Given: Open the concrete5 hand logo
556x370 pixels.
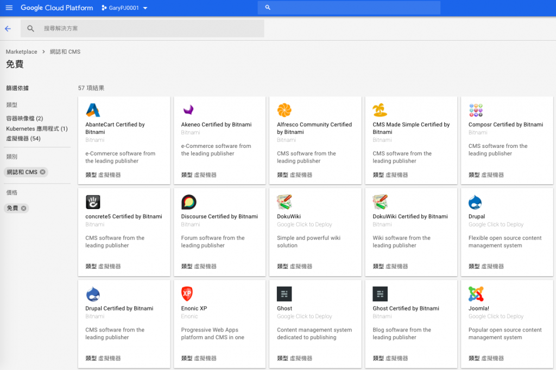Looking at the screenshot, I should coord(93,202).
